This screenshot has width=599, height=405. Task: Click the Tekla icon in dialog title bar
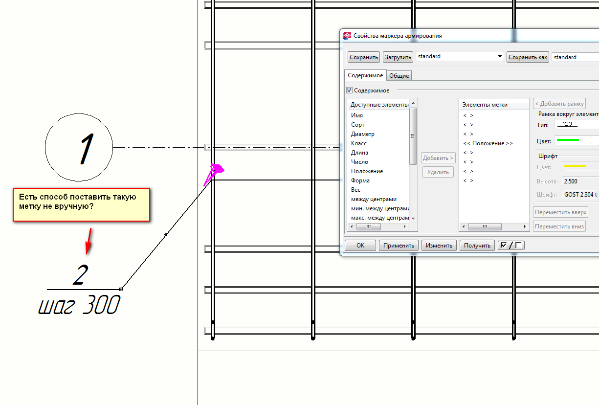point(347,36)
